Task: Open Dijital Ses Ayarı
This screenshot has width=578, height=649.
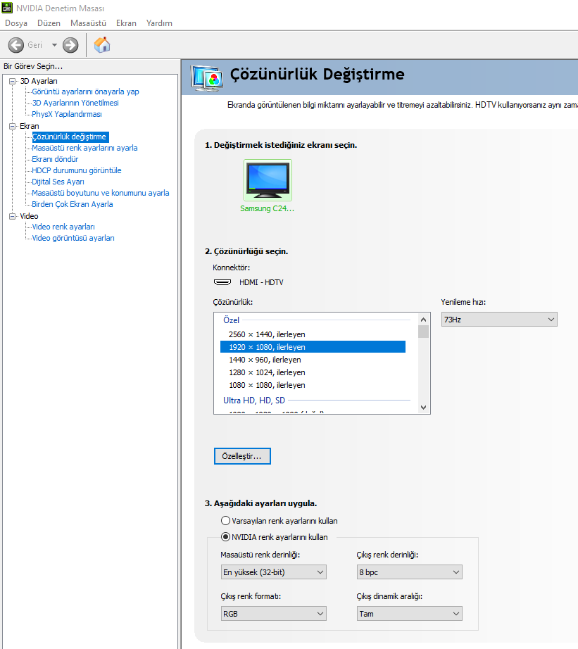Action: click(58, 182)
